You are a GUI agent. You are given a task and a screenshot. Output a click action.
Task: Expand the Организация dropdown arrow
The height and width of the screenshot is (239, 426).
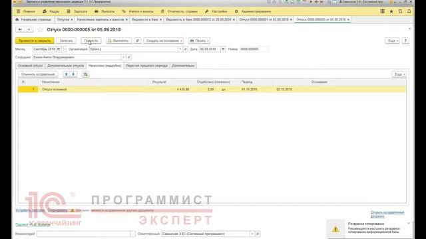[180, 49]
